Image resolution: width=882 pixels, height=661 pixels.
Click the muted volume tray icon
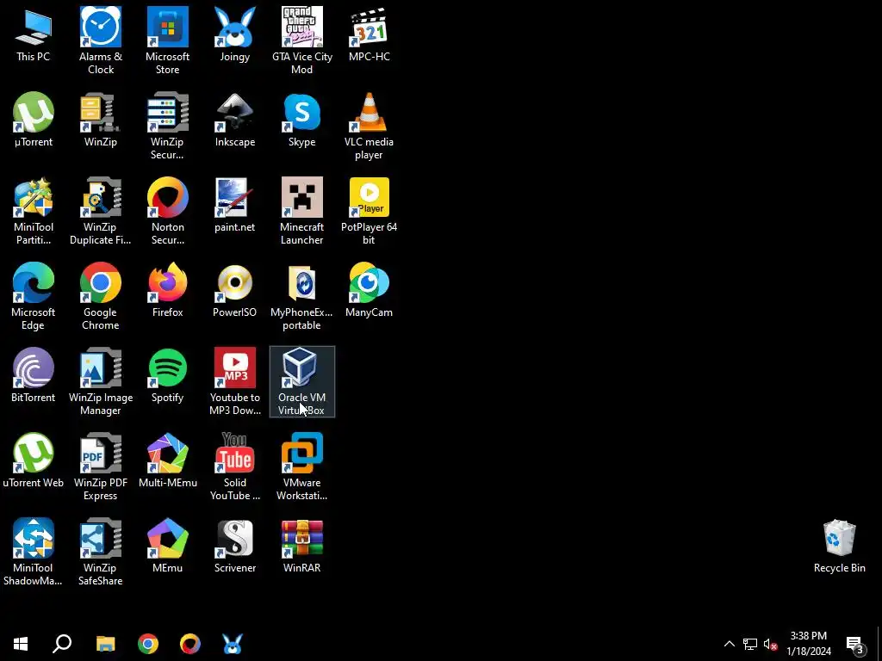pyautogui.click(x=770, y=644)
